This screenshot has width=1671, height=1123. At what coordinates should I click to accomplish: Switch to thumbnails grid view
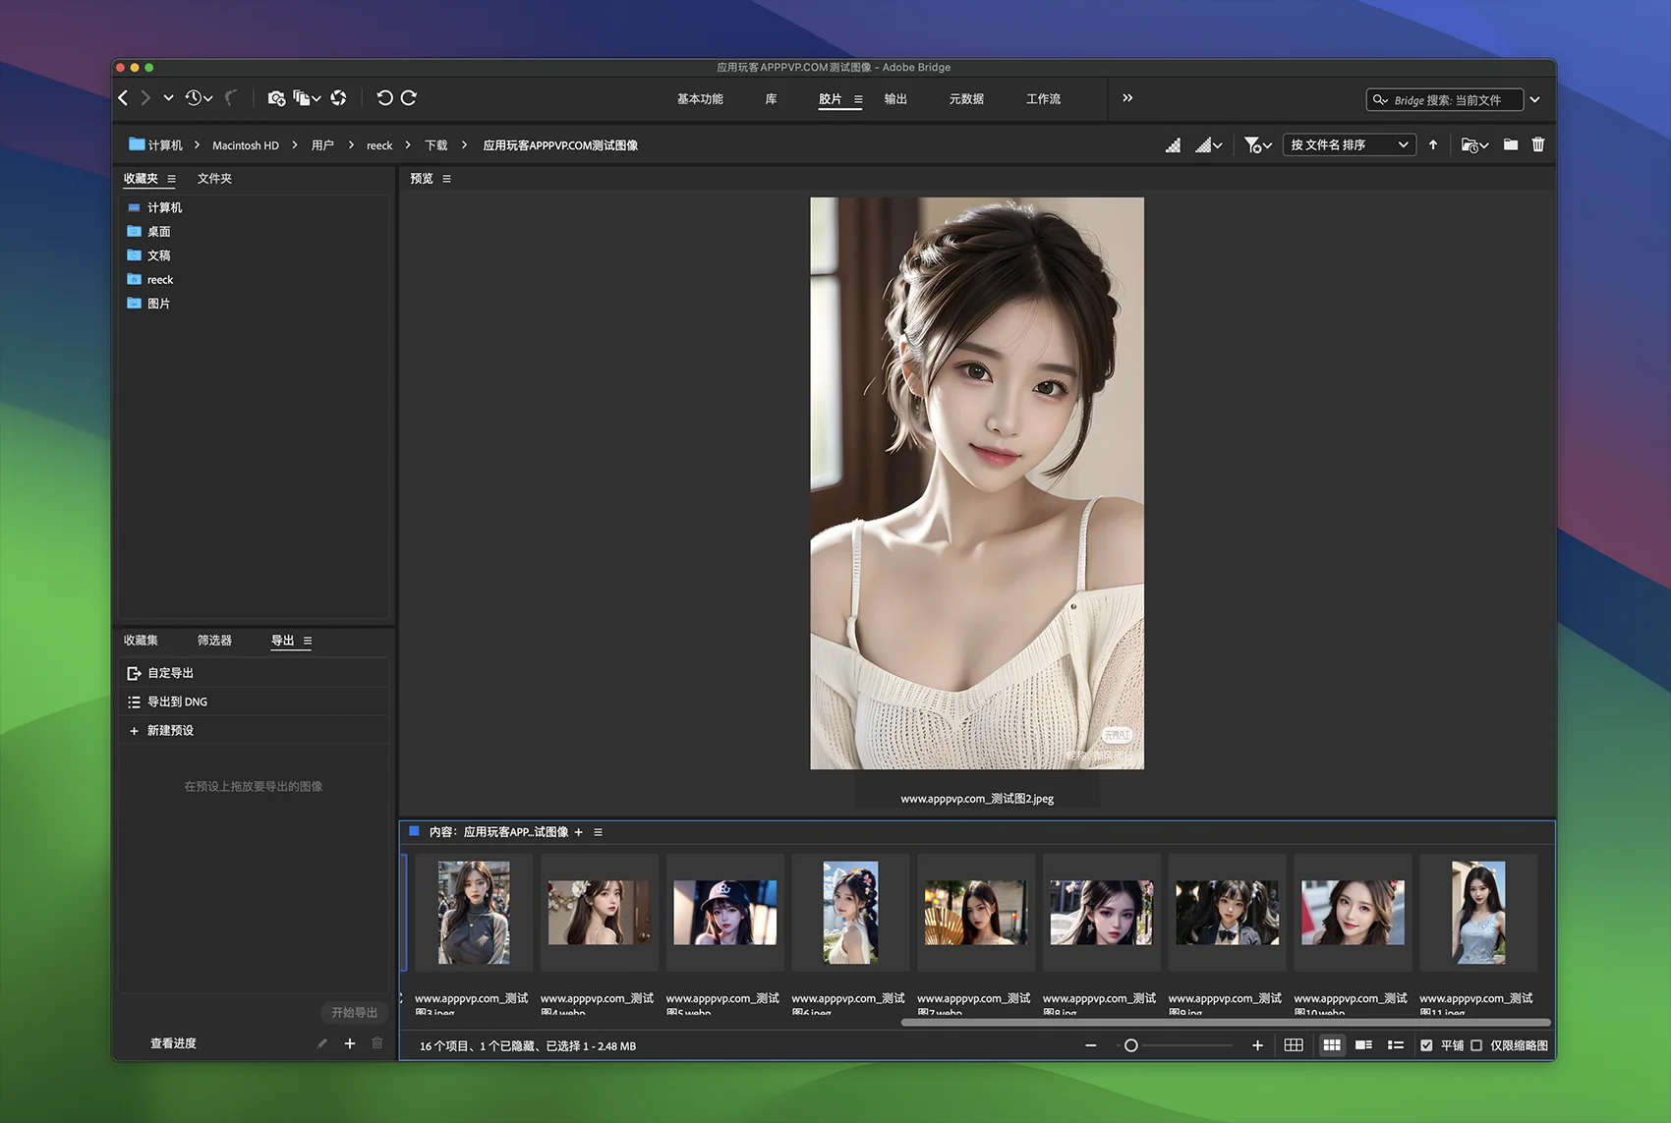pyautogui.click(x=1332, y=1045)
